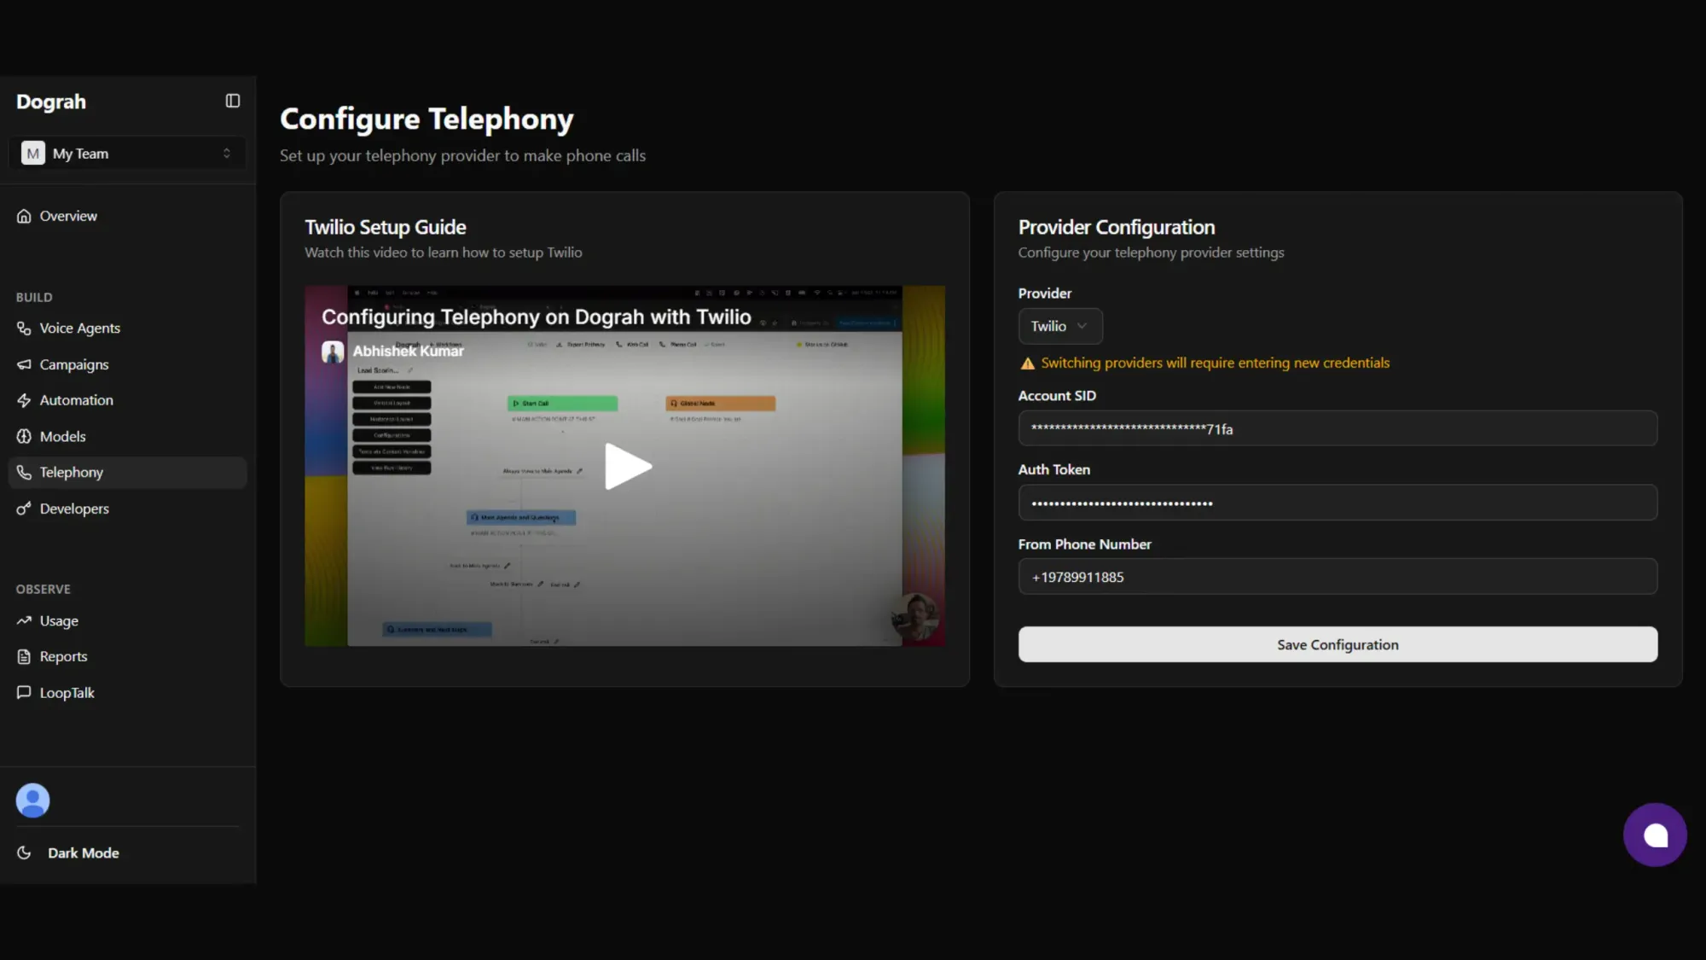Play the Twilio setup guide video
The image size is (1706, 960).
628,466
